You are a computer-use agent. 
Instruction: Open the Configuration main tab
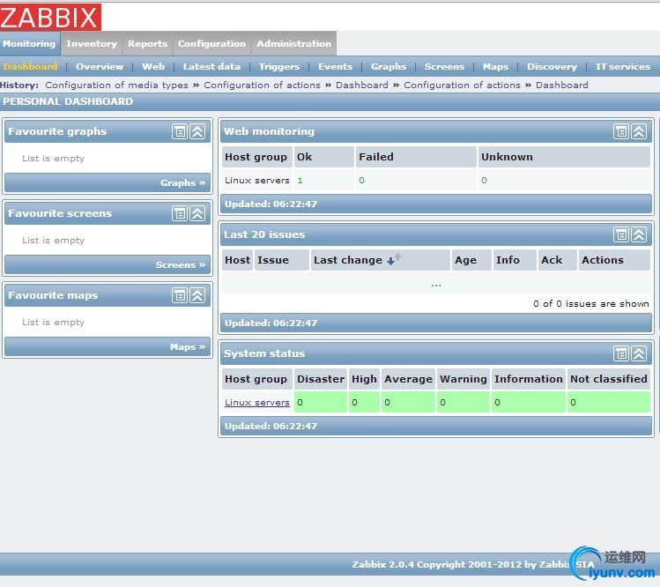tap(211, 43)
